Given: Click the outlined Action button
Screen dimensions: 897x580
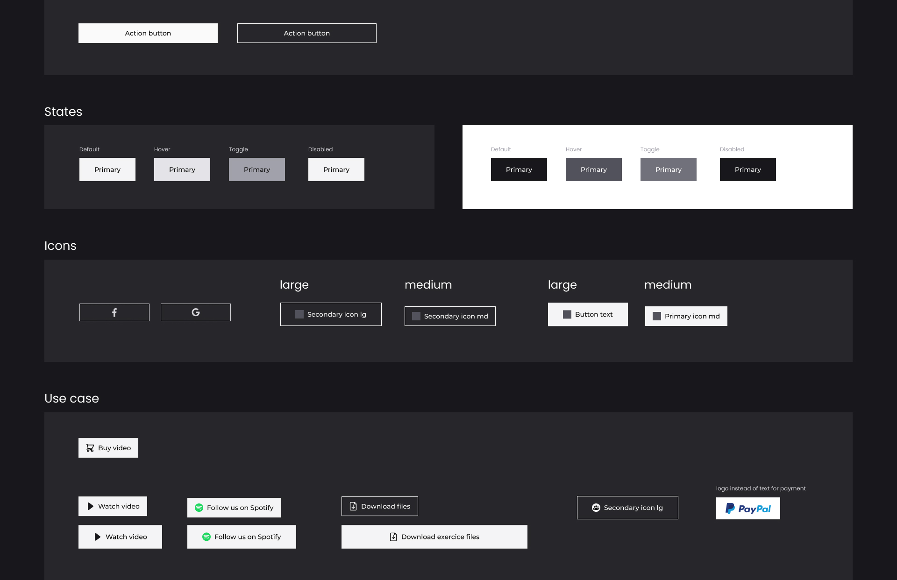Looking at the screenshot, I should tap(307, 33).
